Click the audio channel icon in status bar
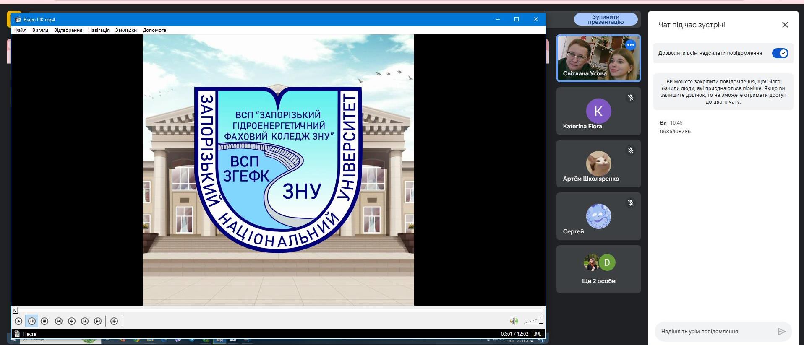 [538, 334]
